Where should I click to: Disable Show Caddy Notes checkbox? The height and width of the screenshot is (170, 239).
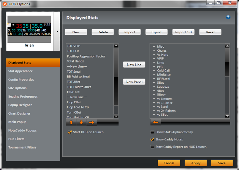[x=152, y=139]
